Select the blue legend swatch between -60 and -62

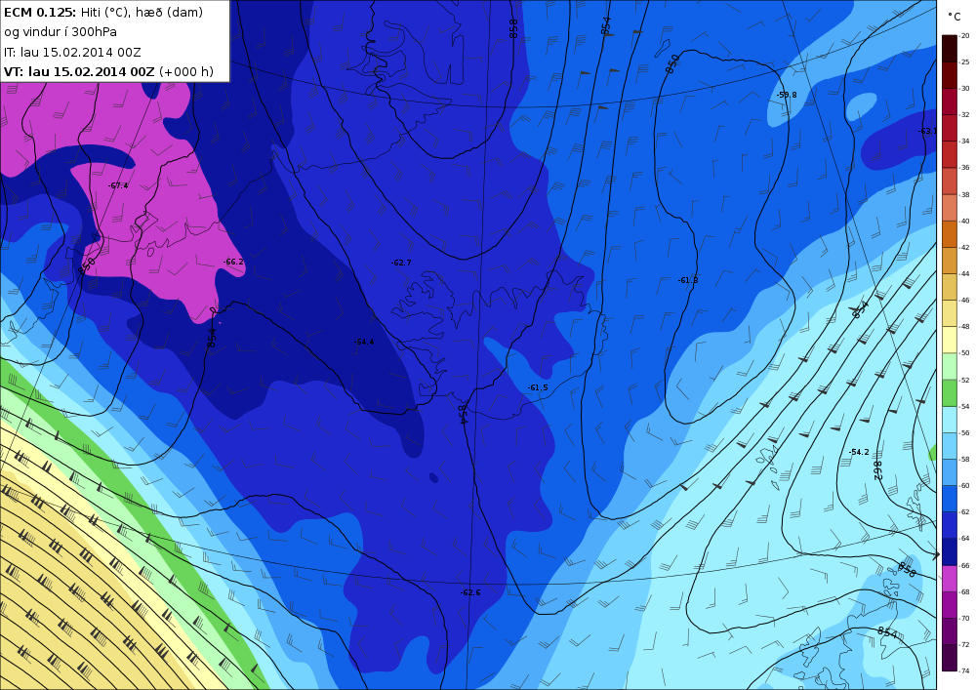[x=950, y=499]
